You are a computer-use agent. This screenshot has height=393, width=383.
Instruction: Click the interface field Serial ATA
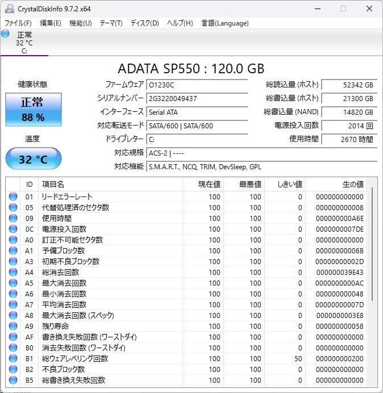tap(197, 112)
